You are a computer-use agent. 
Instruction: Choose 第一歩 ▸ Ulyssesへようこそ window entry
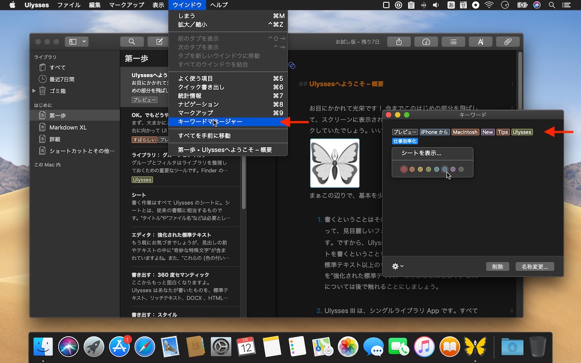(228, 150)
